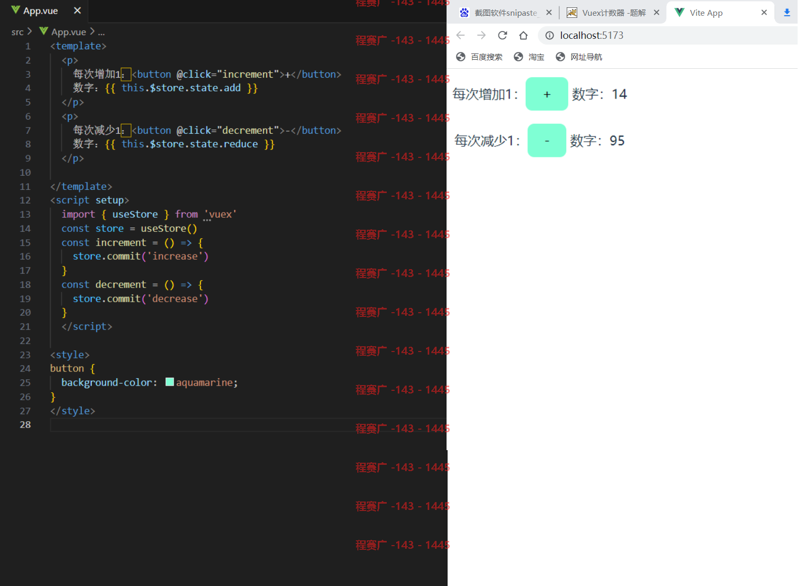Click the browser download icon
This screenshot has height=586, width=806.
(x=787, y=13)
